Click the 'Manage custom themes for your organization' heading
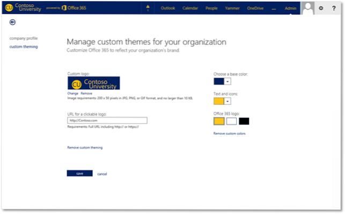 point(146,42)
